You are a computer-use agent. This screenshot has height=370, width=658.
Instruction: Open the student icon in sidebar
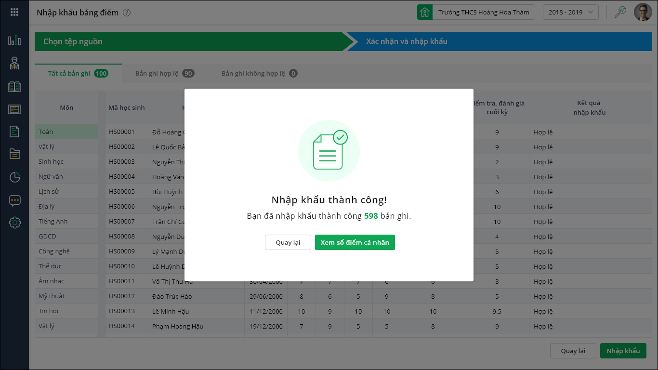(x=14, y=63)
